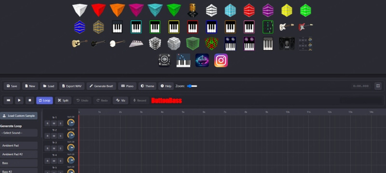
Task: Open the teal pyramid cube instrument
Action: 155,10
